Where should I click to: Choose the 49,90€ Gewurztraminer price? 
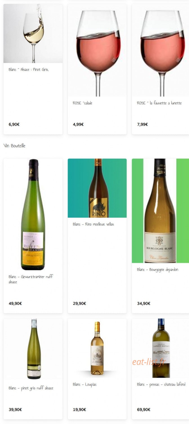pyautogui.click(x=15, y=304)
